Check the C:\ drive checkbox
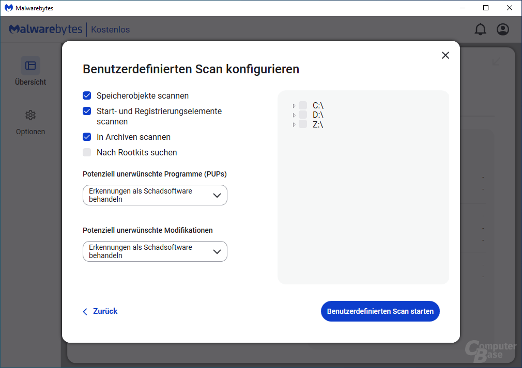522x368 pixels. (x=303, y=105)
